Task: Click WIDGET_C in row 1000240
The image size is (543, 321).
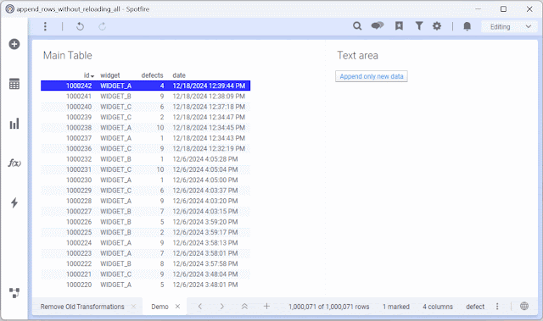Action: coord(115,107)
